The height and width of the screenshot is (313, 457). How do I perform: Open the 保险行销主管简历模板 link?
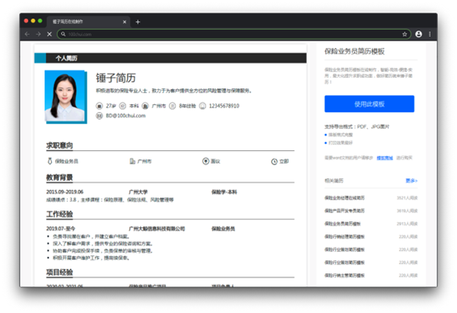click(345, 275)
